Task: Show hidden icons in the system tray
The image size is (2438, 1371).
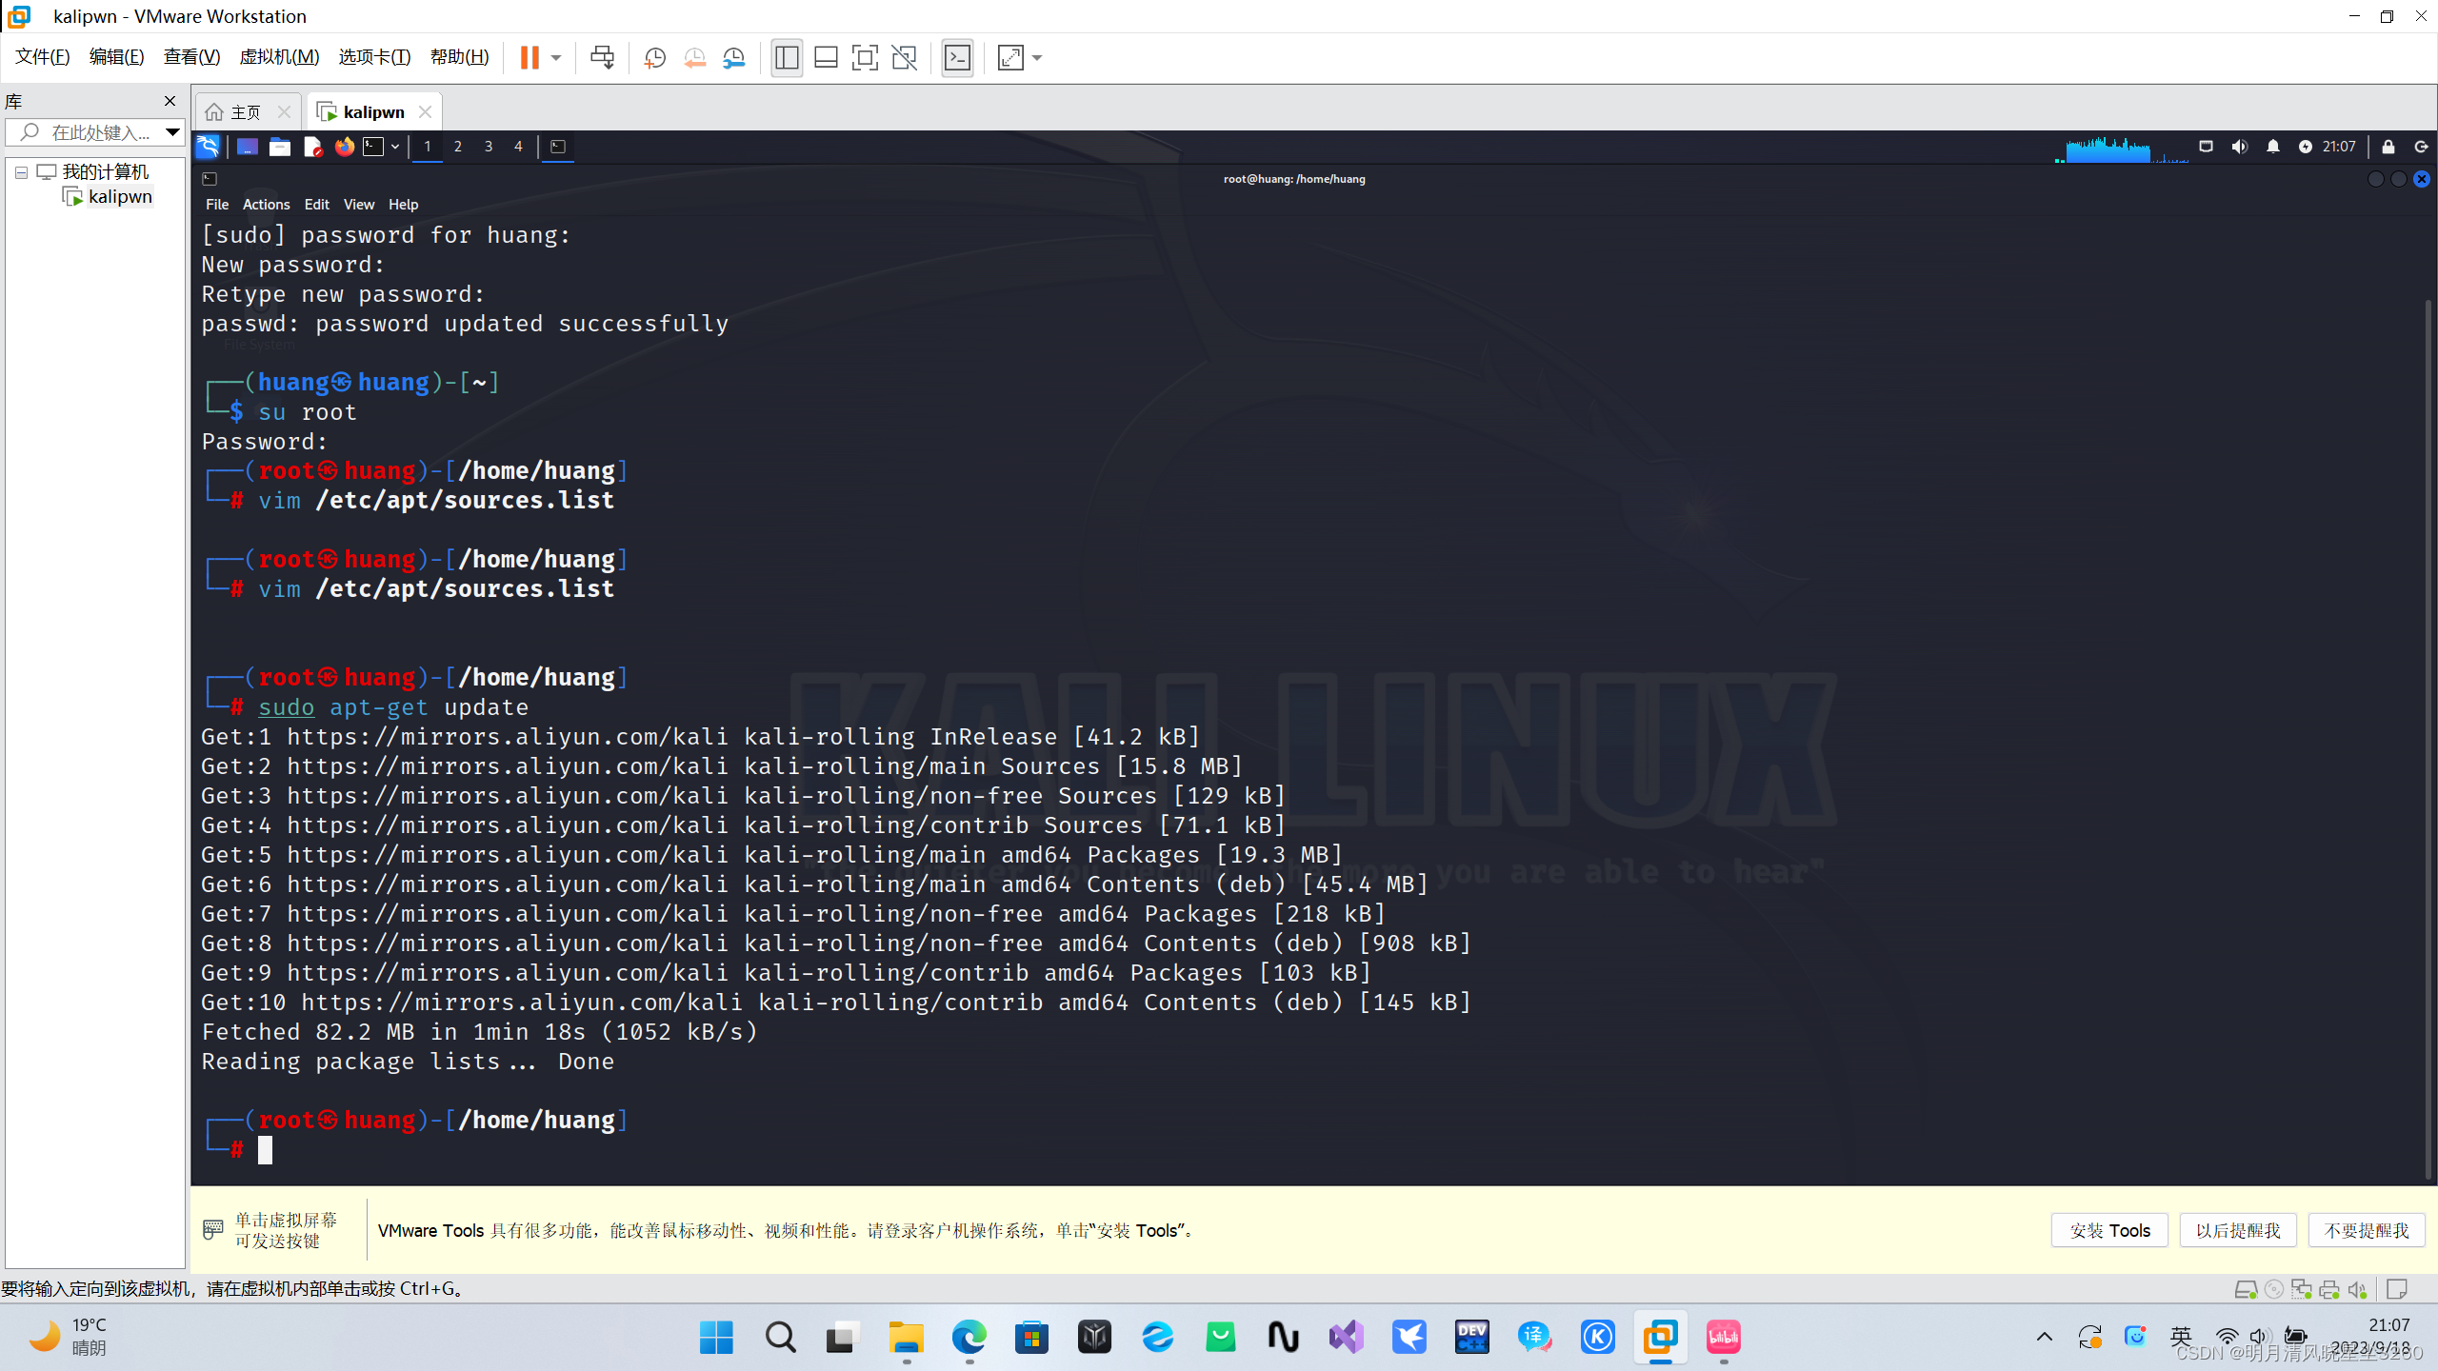Action: coord(2044,1337)
